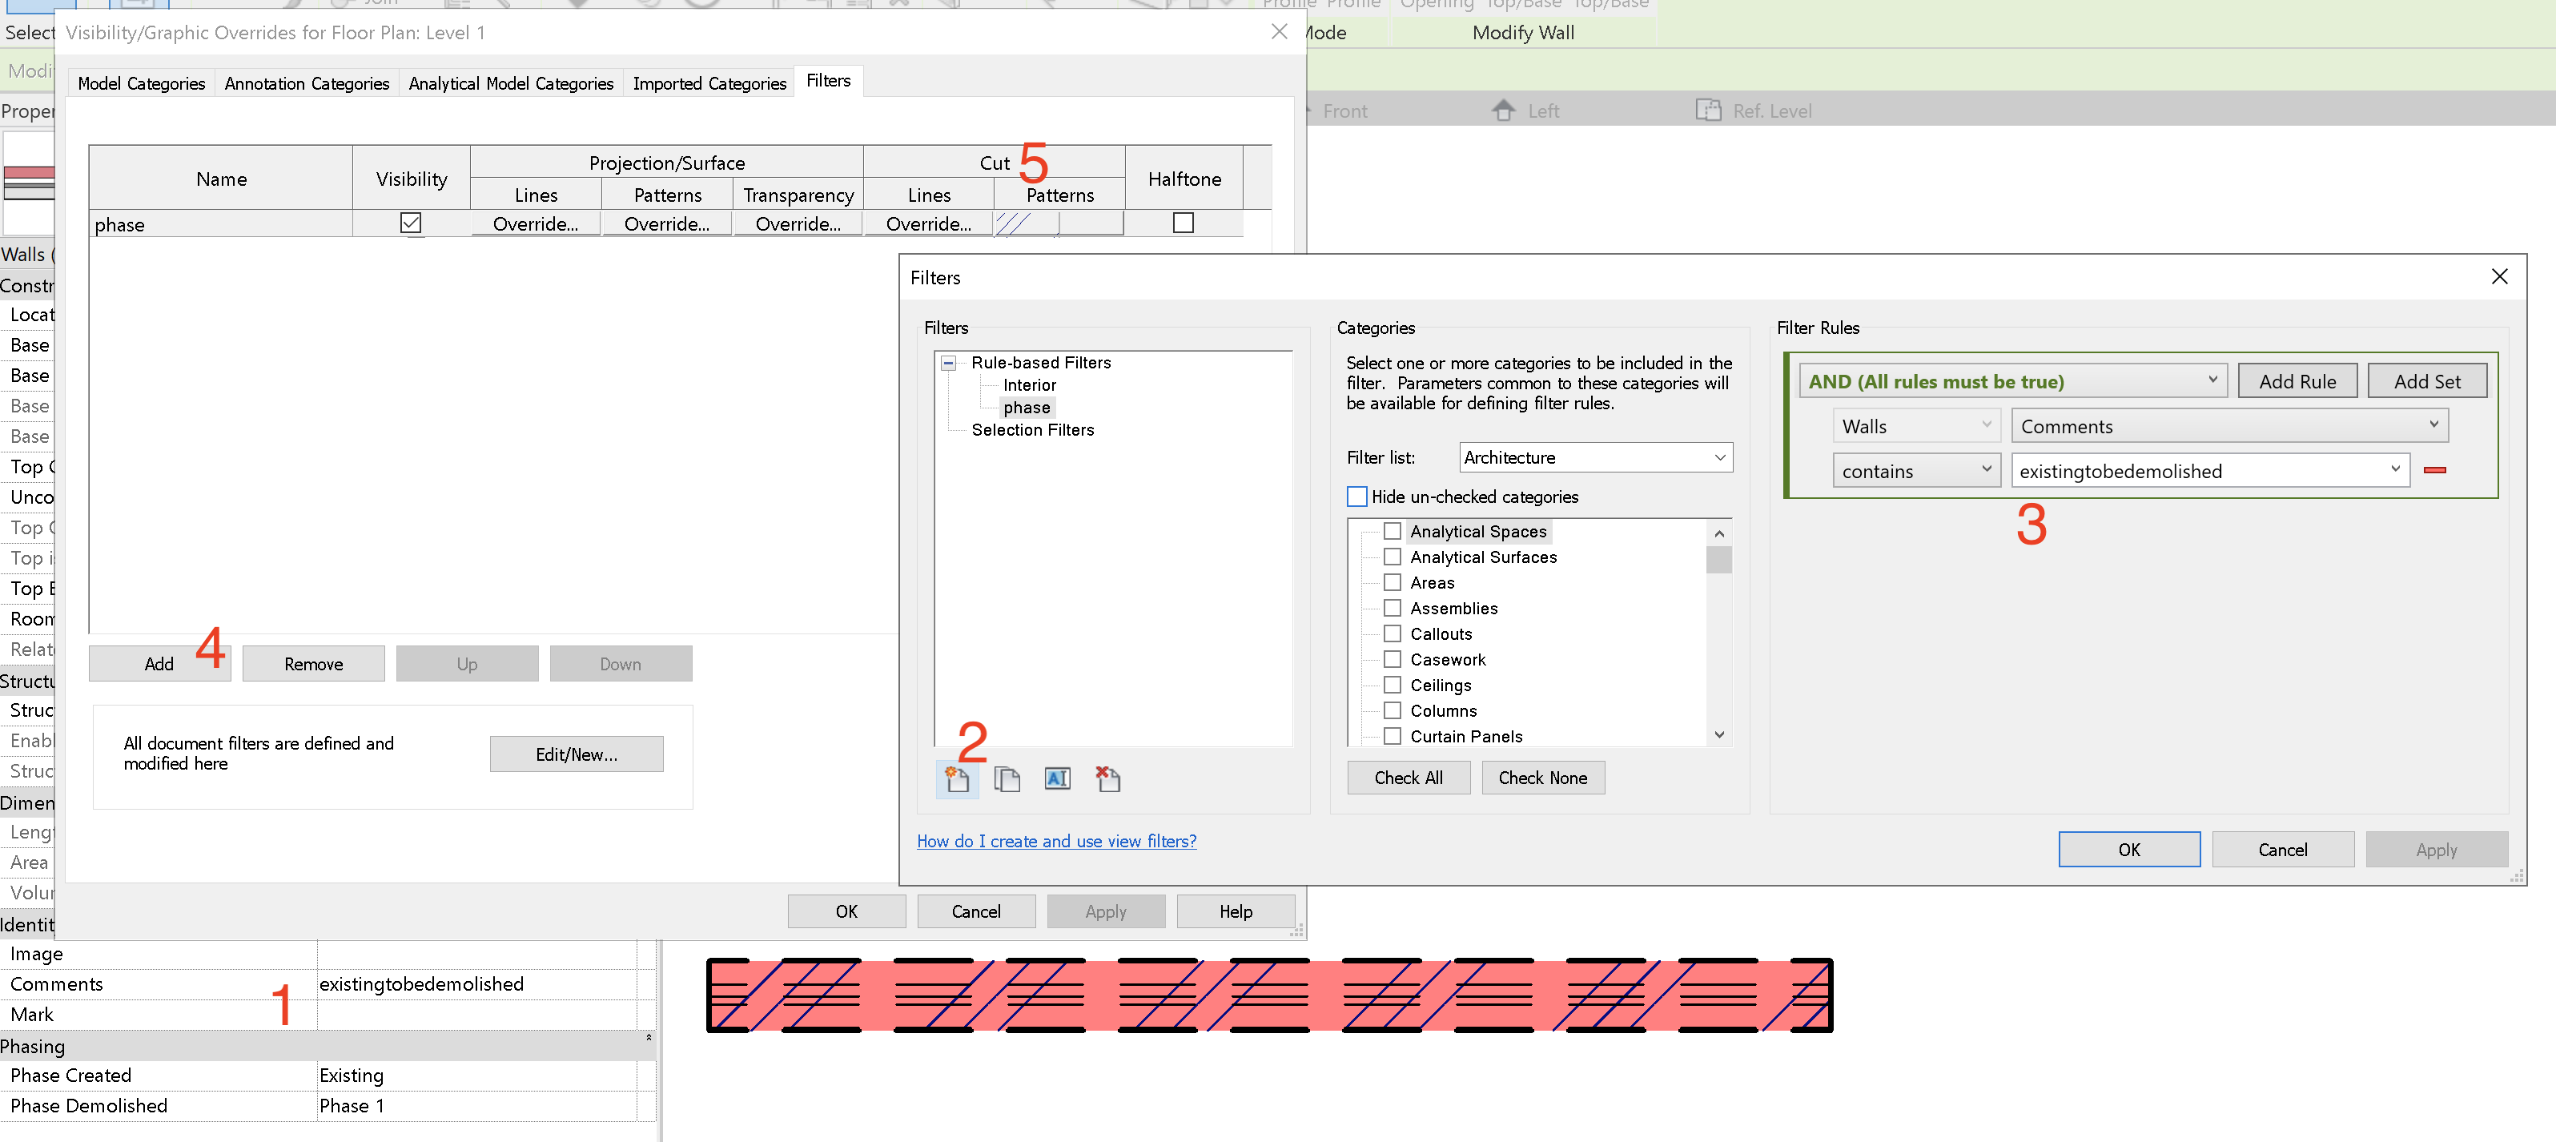Viewport: 2556px width, 1142px height.
Task: Enable 'Hide un-checked categories'
Action: pyautogui.click(x=1356, y=496)
